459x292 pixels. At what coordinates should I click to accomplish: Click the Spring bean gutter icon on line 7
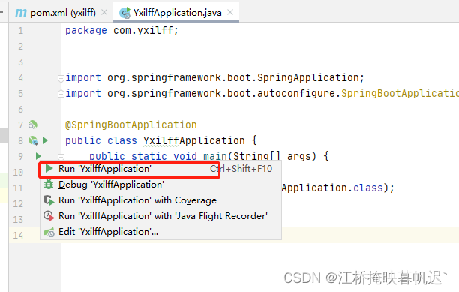pos(33,125)
